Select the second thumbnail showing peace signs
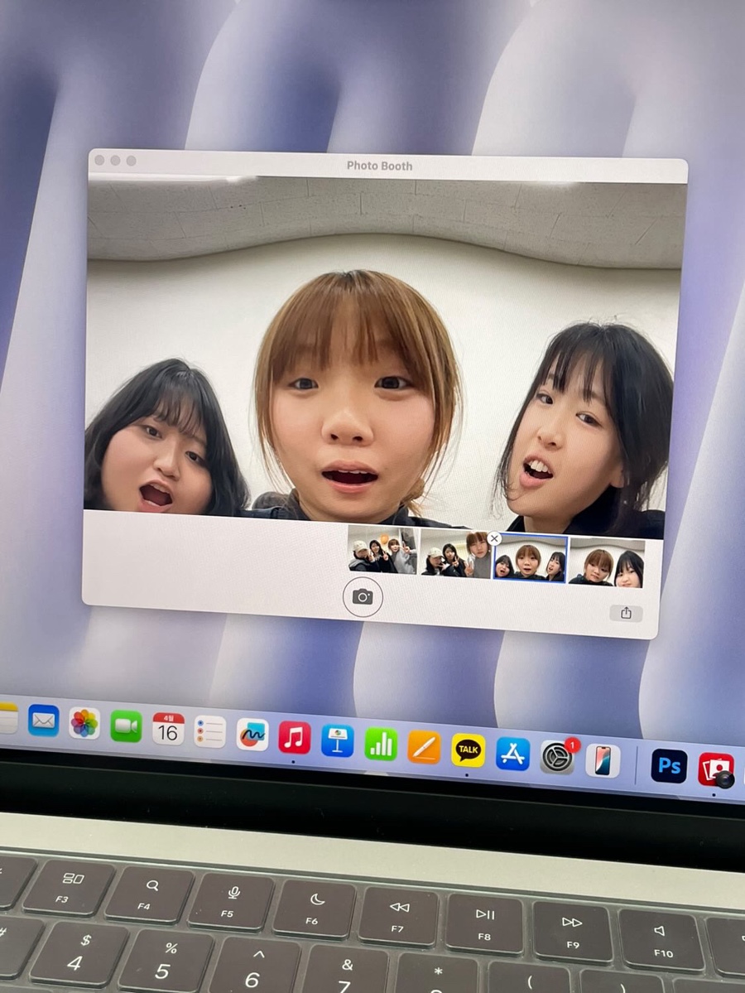745x993 pixels. click(456, 553)
